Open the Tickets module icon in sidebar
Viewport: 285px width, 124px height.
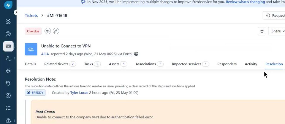tap(8, 46)
